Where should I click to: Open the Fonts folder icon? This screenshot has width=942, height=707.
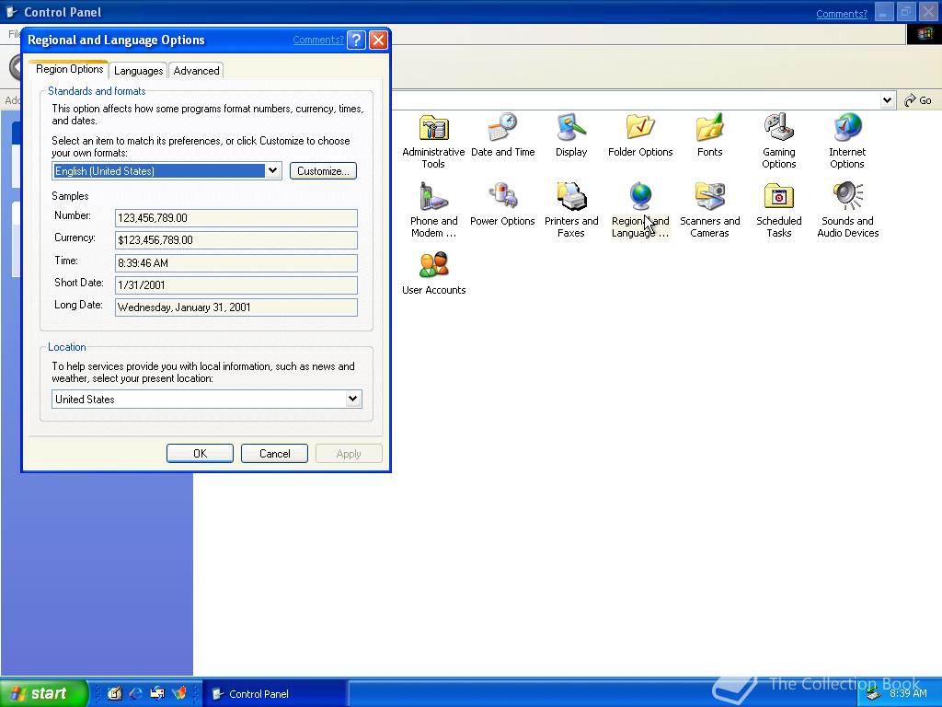[x=709, y=127]
